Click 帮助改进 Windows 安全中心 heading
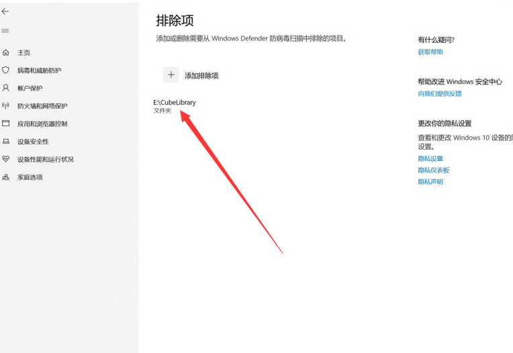The image size is (513, 353). point(460,81)
